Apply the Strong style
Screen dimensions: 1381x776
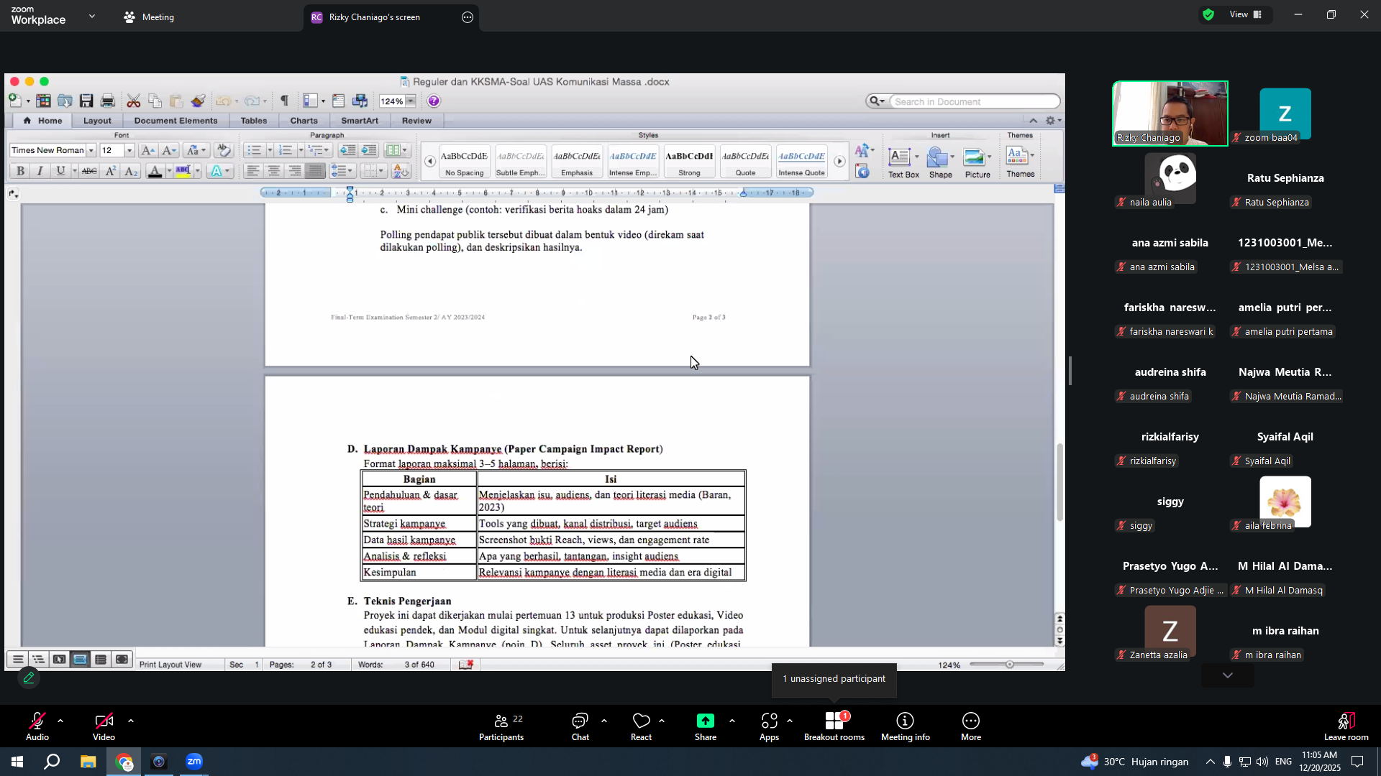(x=689, y=162)
